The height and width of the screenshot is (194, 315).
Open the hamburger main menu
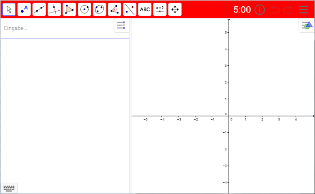(x=303, y=9)
